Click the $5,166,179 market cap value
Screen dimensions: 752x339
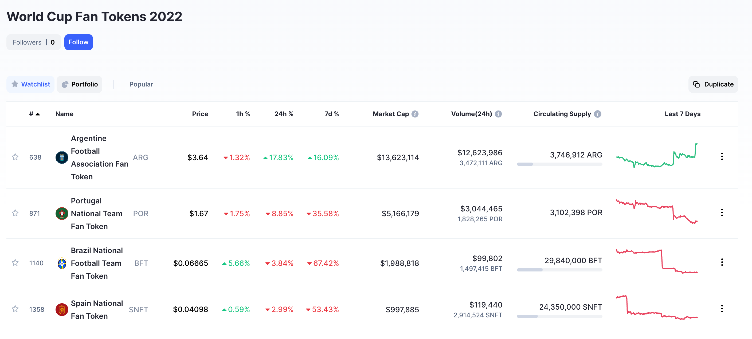click(400, 214)
